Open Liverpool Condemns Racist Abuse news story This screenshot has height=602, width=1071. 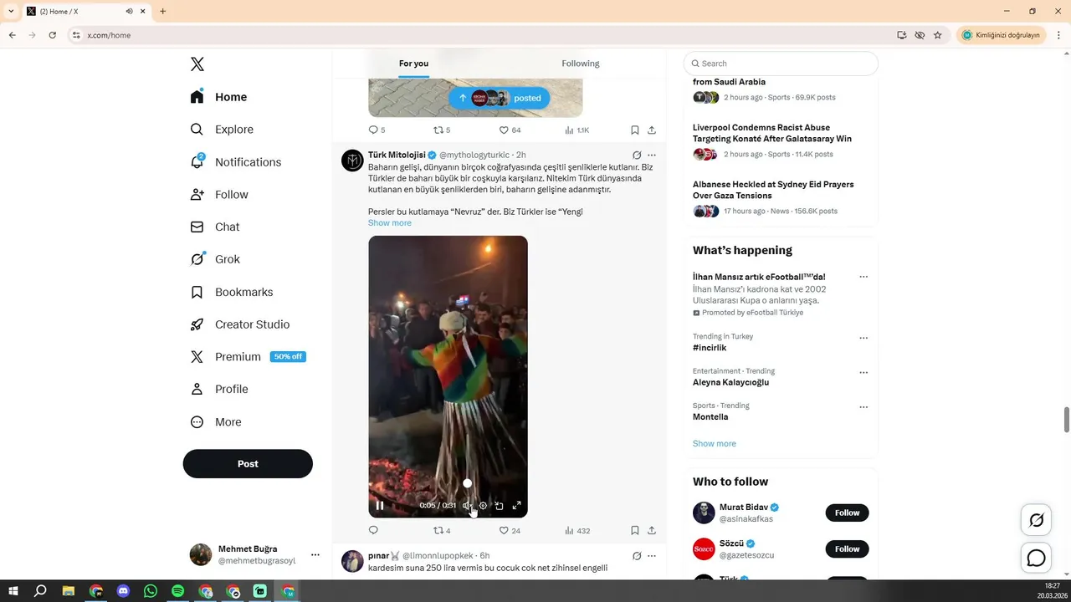pyautogui.click(x=772, y=133)
